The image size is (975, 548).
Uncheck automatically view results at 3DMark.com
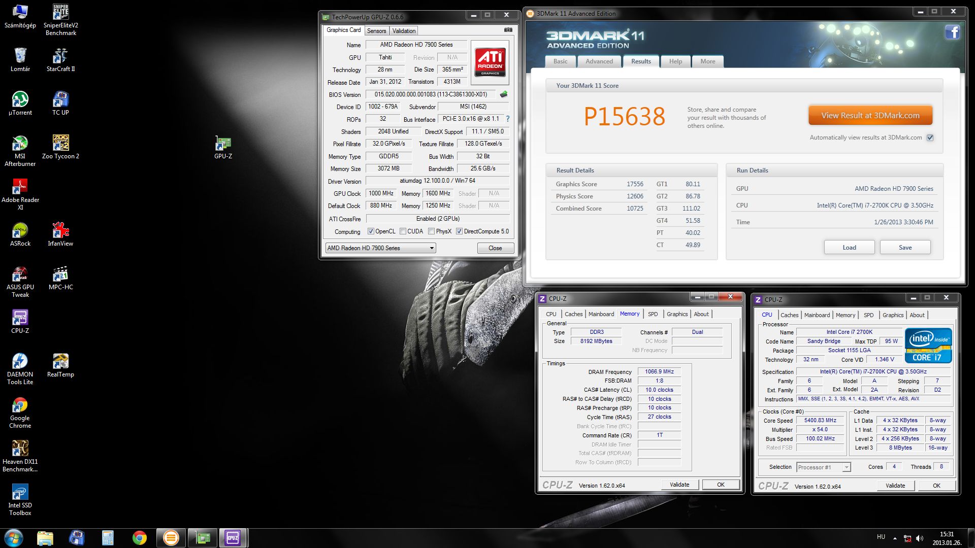click(930, 138)
